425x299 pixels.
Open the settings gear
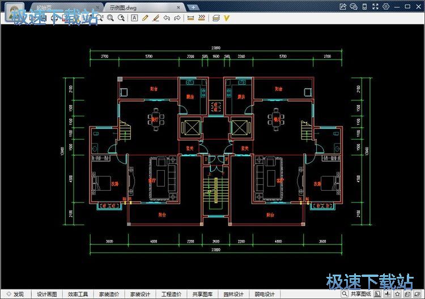point(386,6)
